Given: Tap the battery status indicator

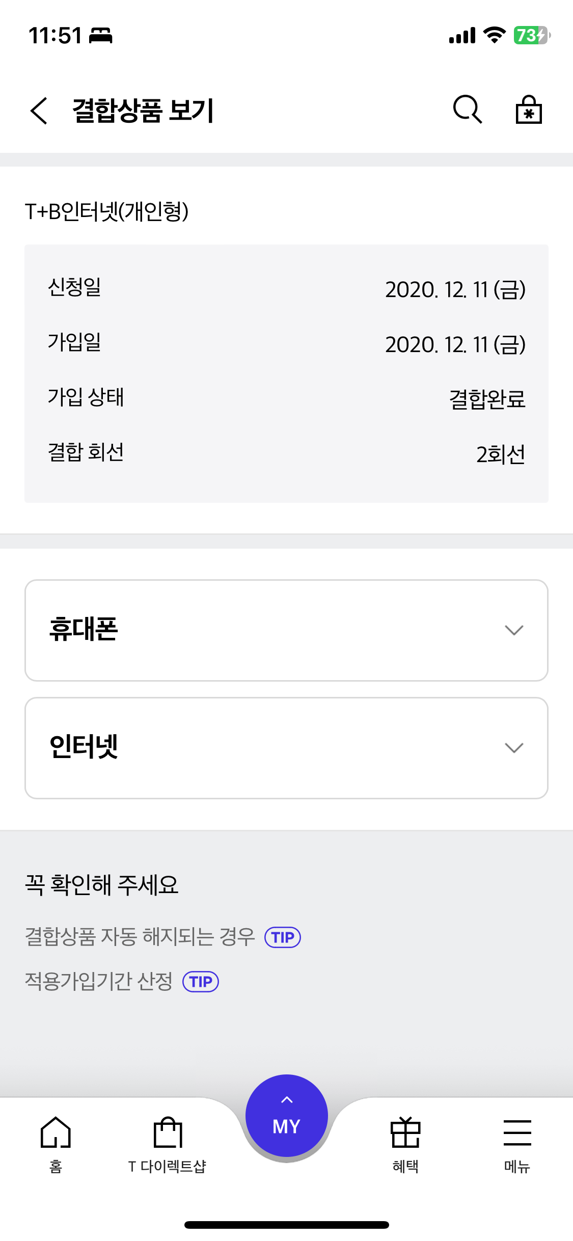Looking at the screenshot, I should (531, 36).
